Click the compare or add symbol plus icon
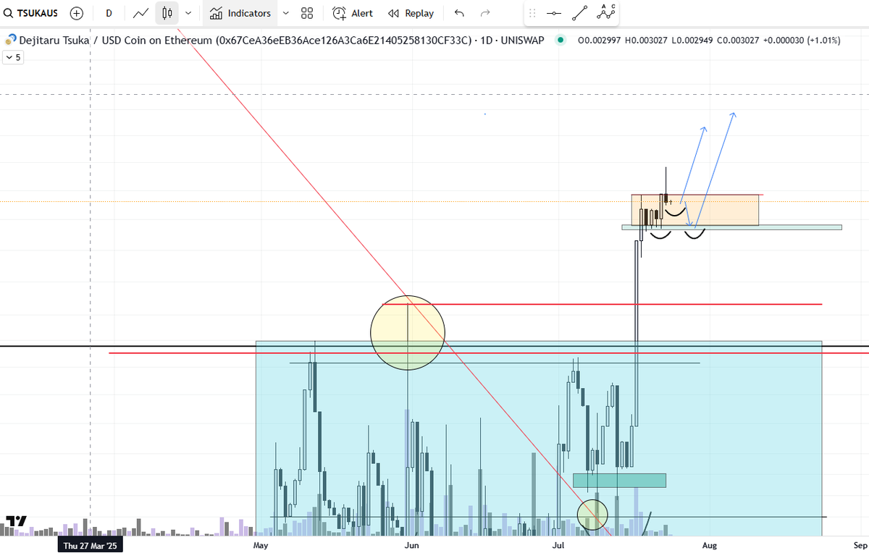869x553 pixels. (77, 13)
